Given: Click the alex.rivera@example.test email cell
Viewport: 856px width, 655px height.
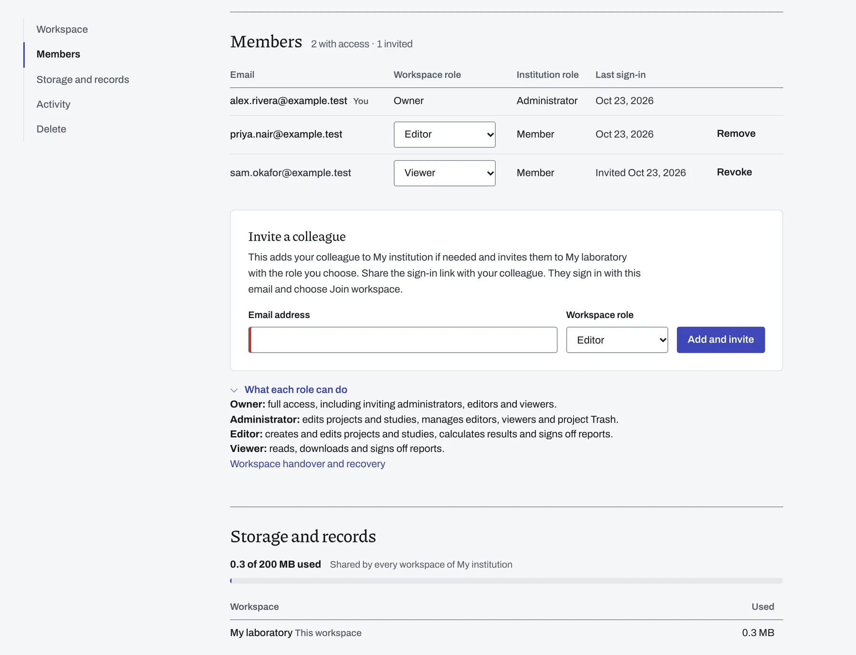Looking at the screenshot, I should click(x=289, y=101).
